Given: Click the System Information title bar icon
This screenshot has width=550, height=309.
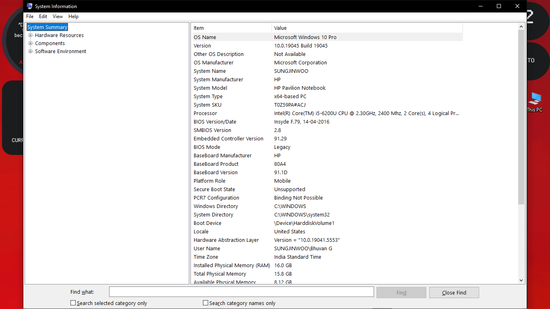Looking at the screenshot, I should [x=29, y=6].
